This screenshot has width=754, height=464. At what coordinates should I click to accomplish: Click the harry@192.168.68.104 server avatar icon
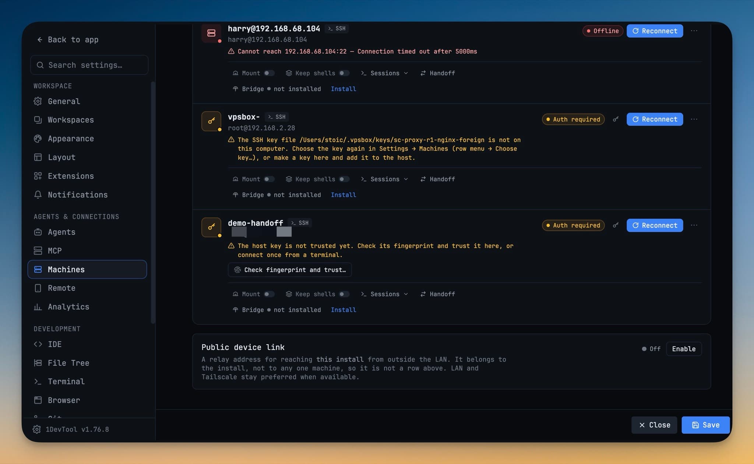click(x=211, y=33)
